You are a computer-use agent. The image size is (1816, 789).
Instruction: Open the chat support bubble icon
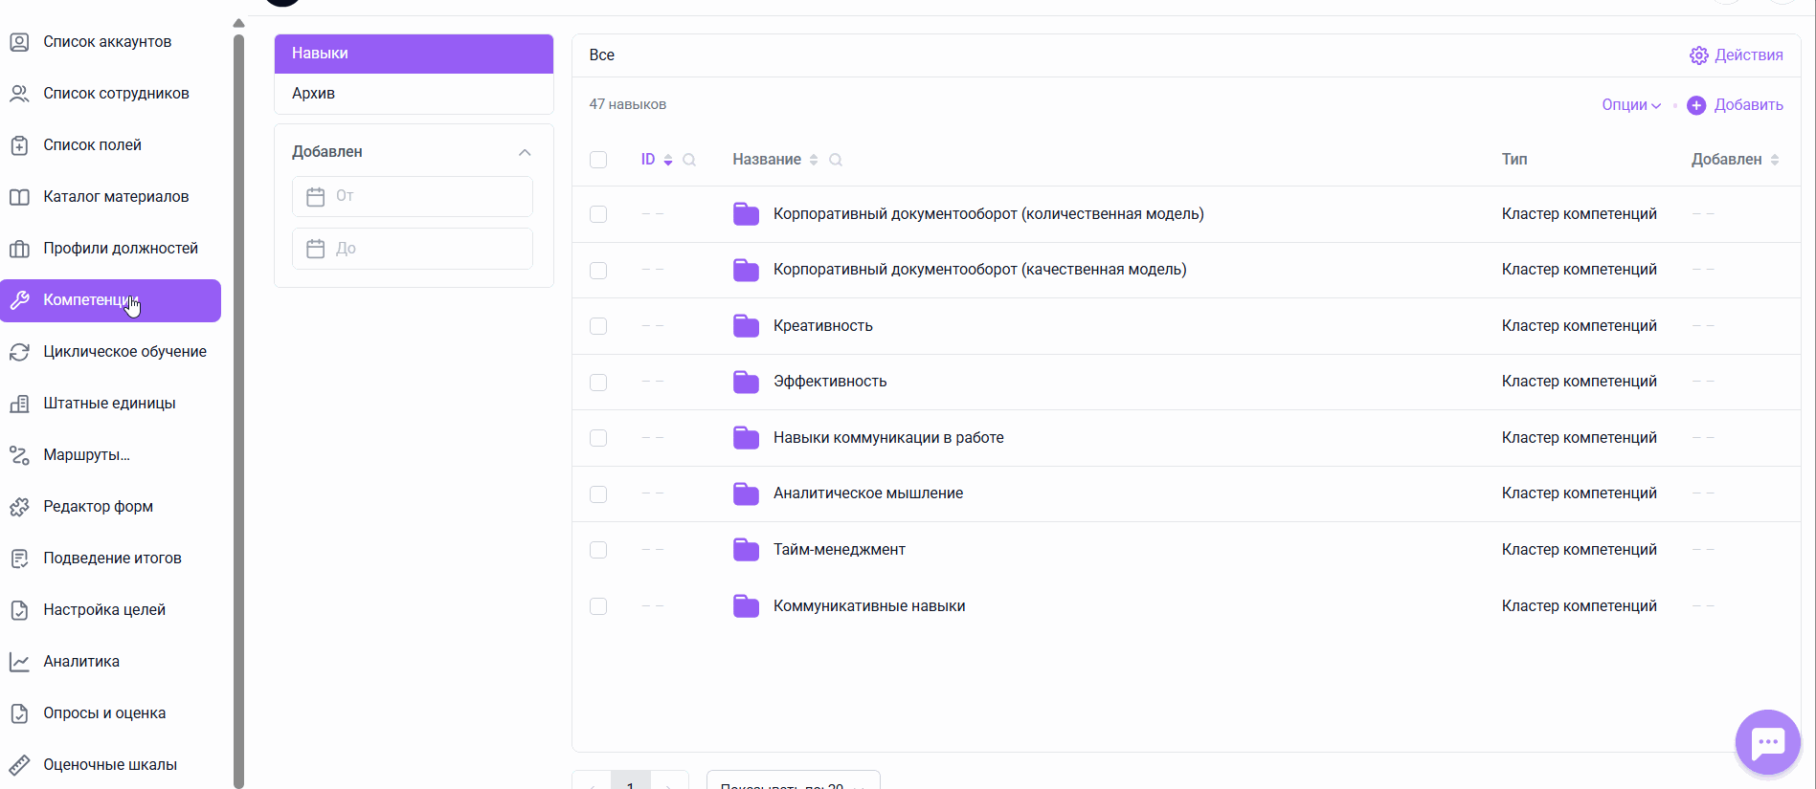(x=1766, y=741)
